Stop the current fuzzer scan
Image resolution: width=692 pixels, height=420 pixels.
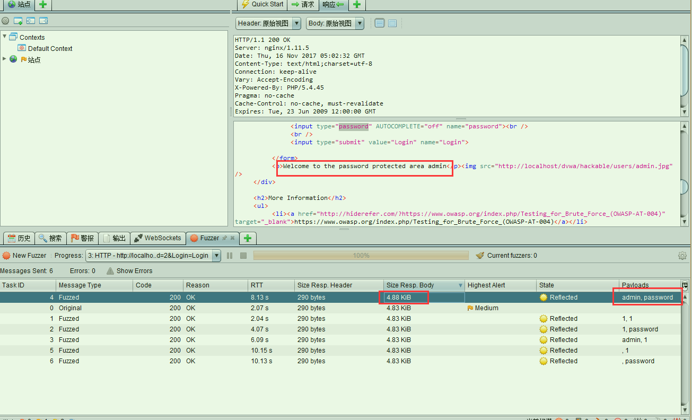(x=243, y=256)
